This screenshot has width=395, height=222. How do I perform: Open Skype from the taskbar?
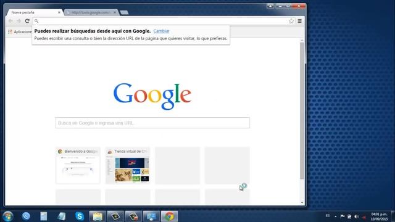coord(80,216)
